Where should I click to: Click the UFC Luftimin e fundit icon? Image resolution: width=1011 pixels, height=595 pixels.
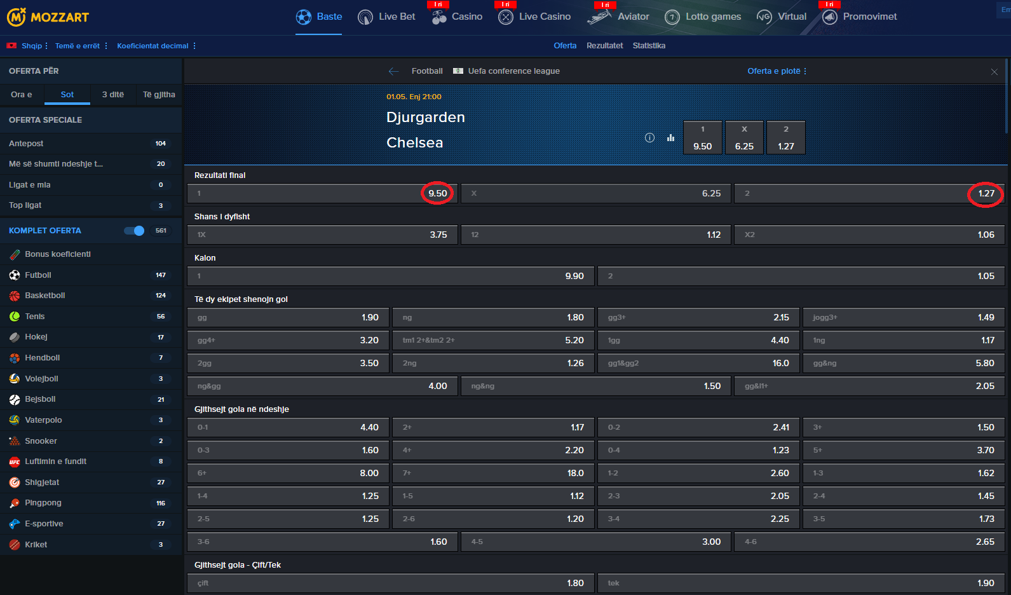[15, 462]
